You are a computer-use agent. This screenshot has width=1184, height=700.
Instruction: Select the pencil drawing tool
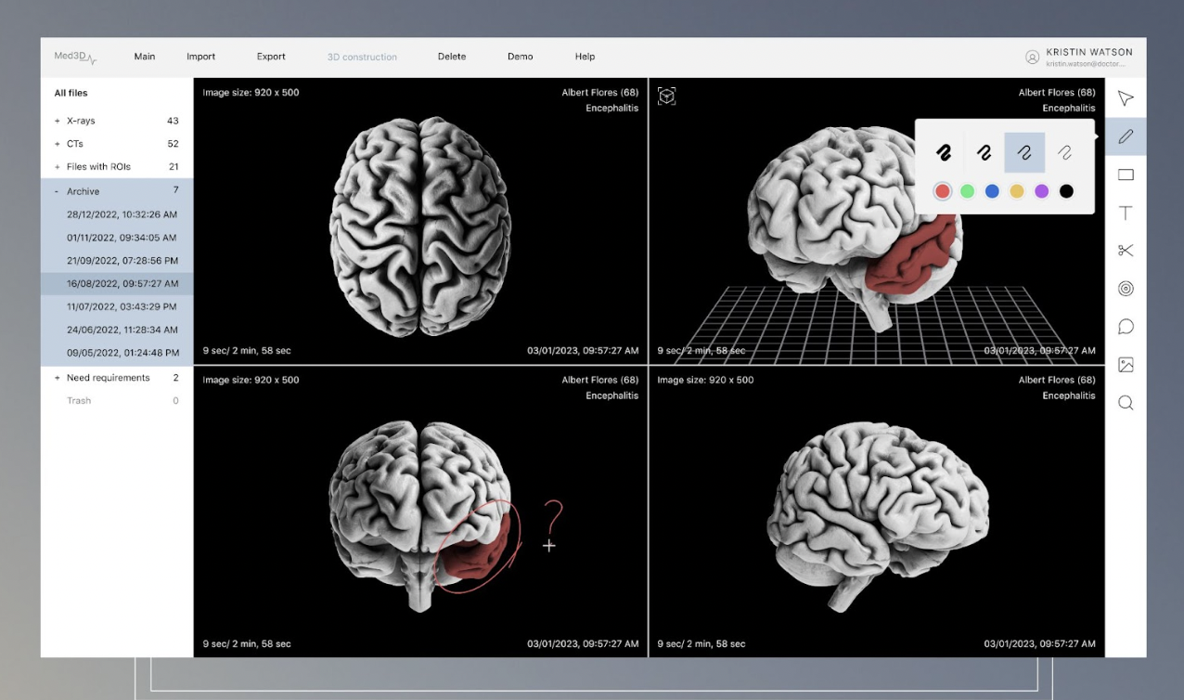click(x=1126, y=136)
